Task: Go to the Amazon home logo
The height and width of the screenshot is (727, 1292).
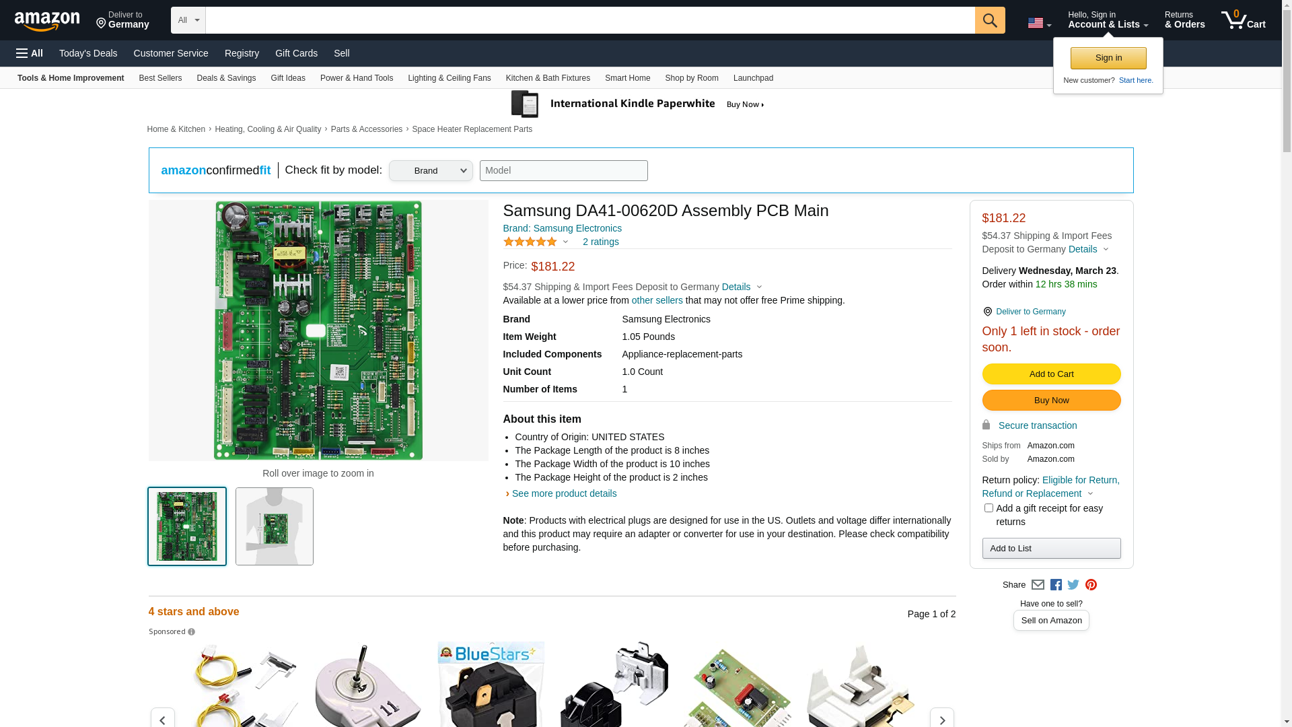Action: point(47,21)
